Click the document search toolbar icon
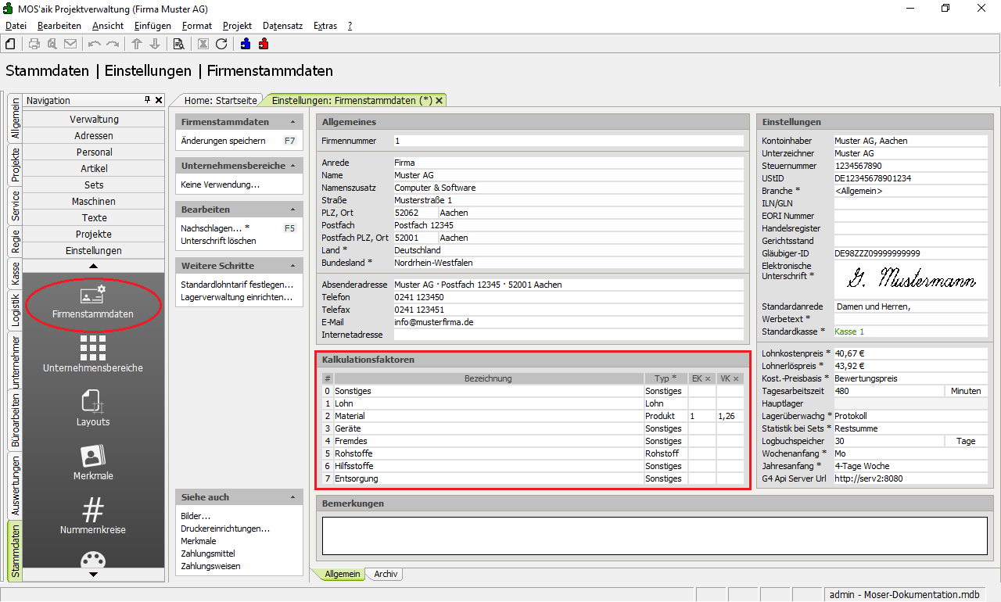 click(179, 44)
